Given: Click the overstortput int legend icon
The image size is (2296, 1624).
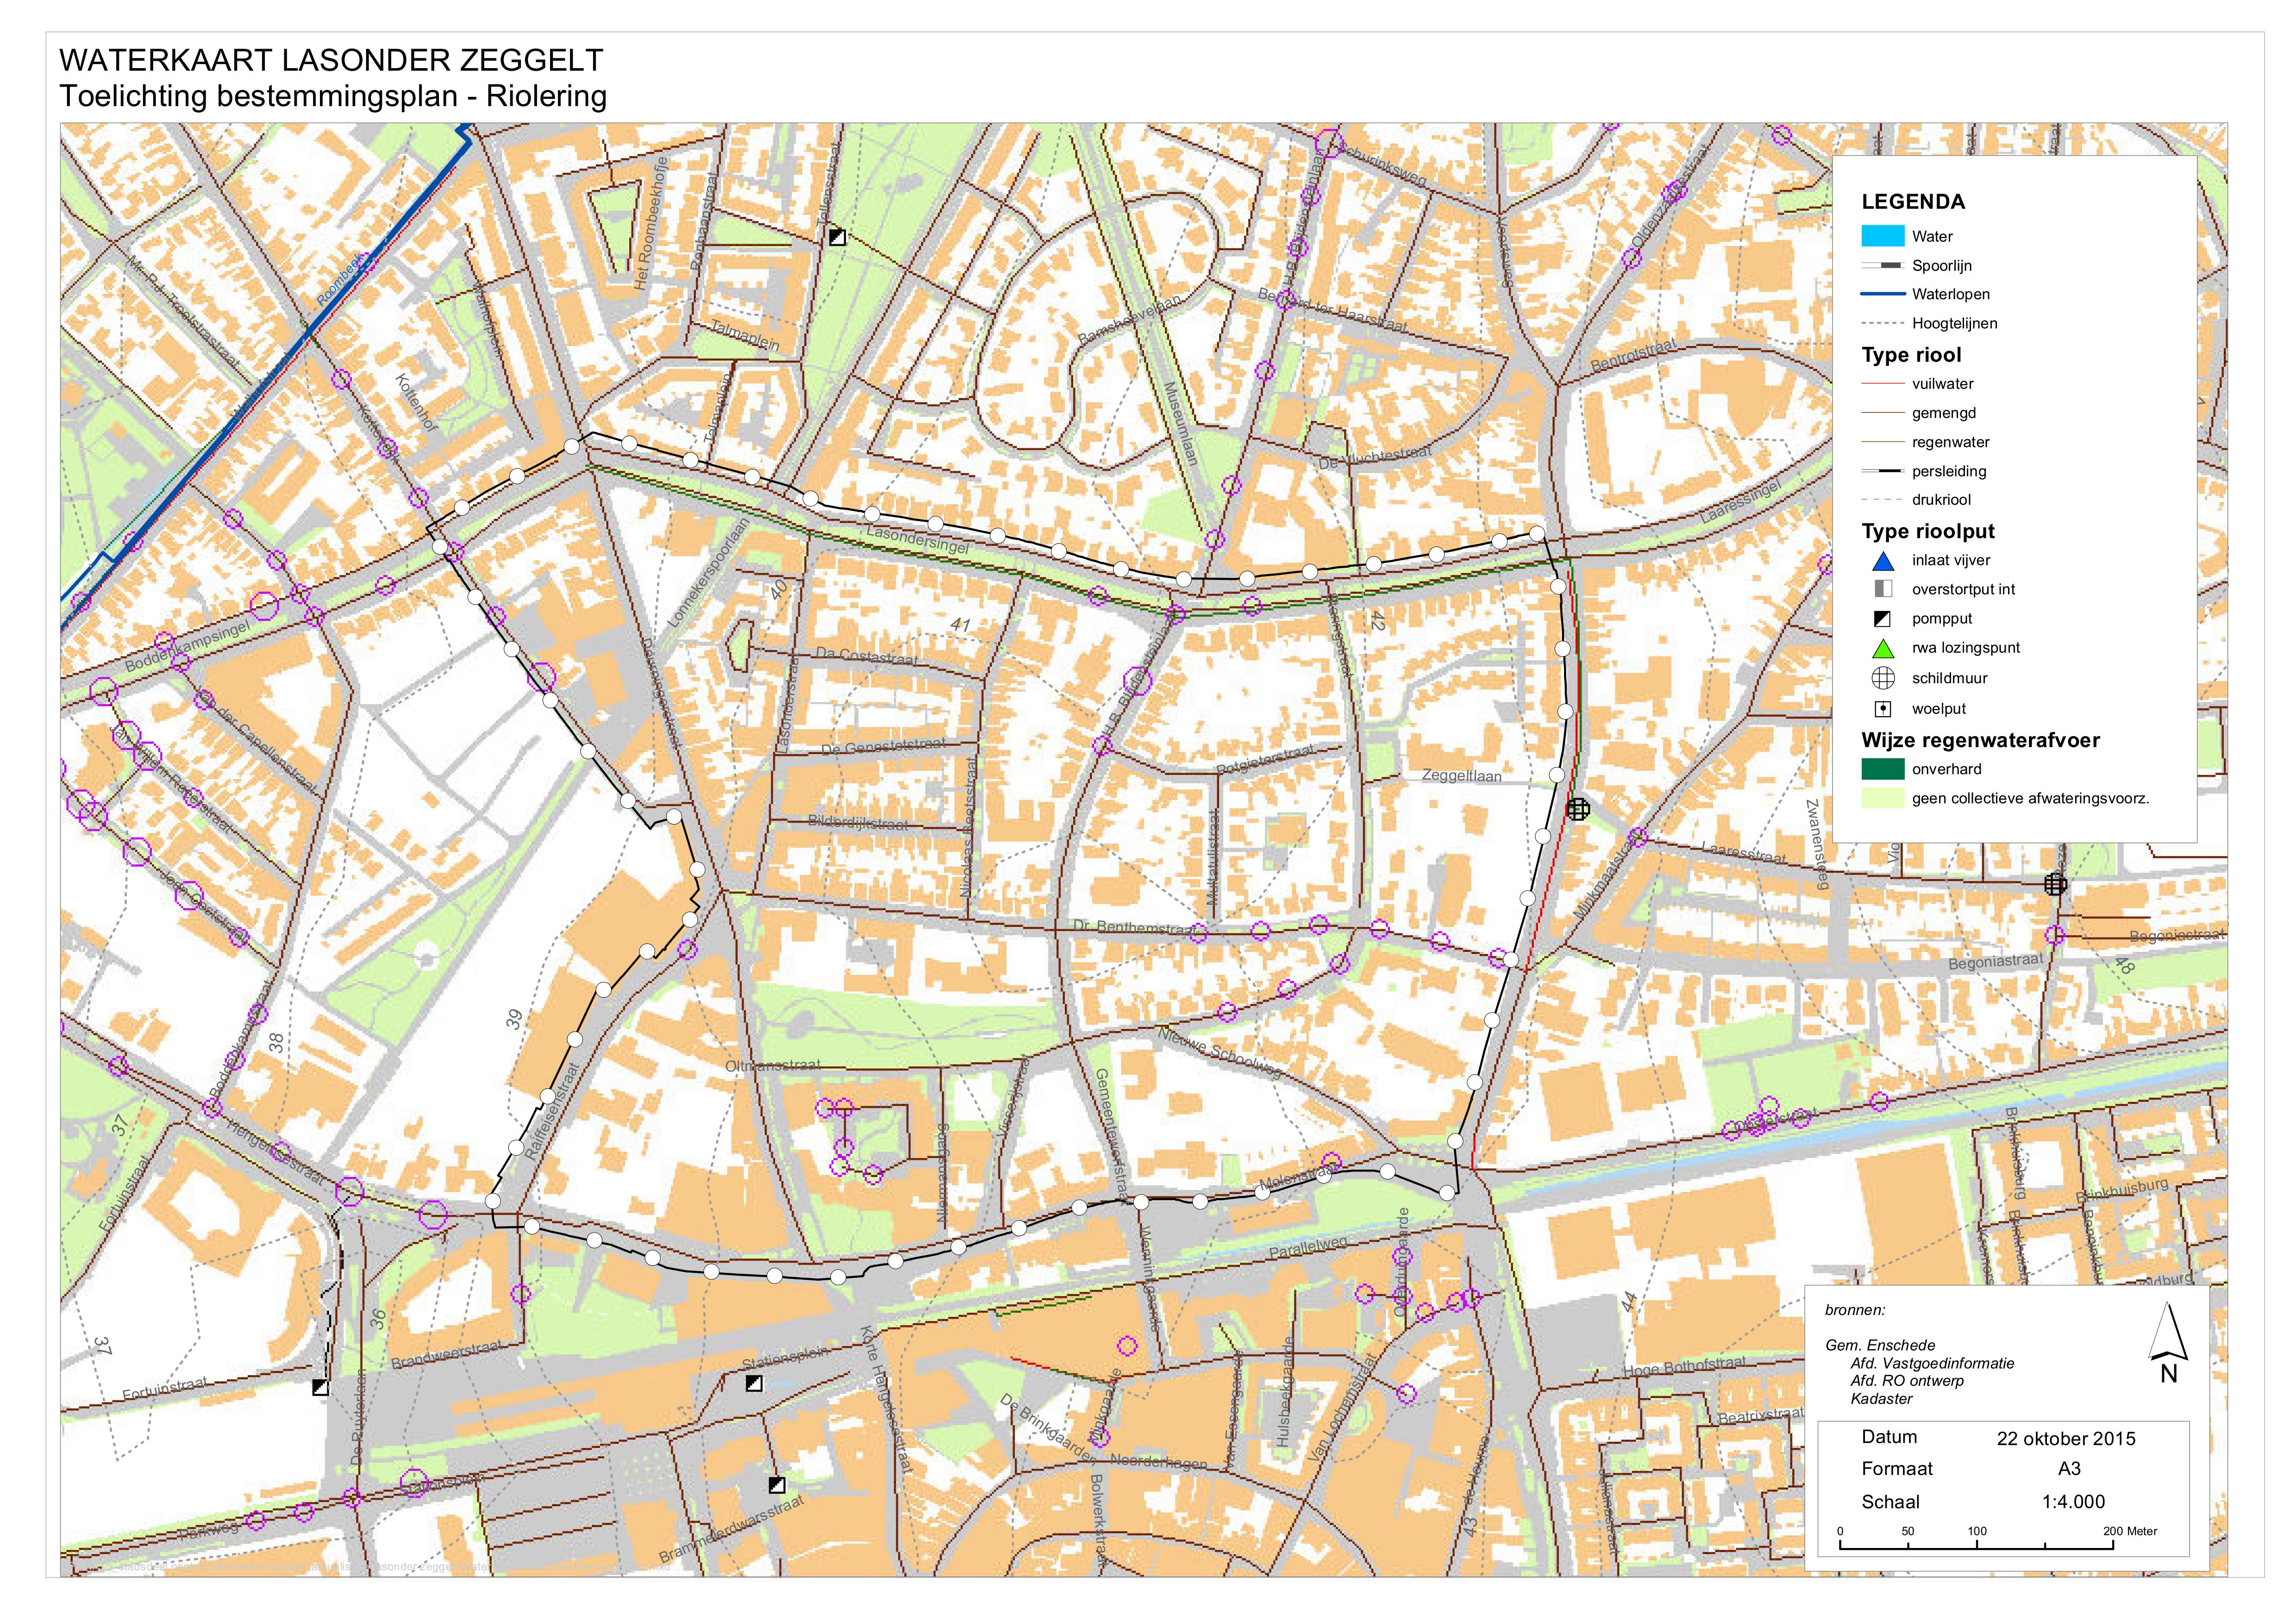Looking at the screenshot, I should 1883,589.
